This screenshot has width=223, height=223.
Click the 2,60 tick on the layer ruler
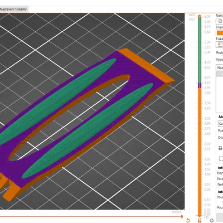tap(207, 134)
